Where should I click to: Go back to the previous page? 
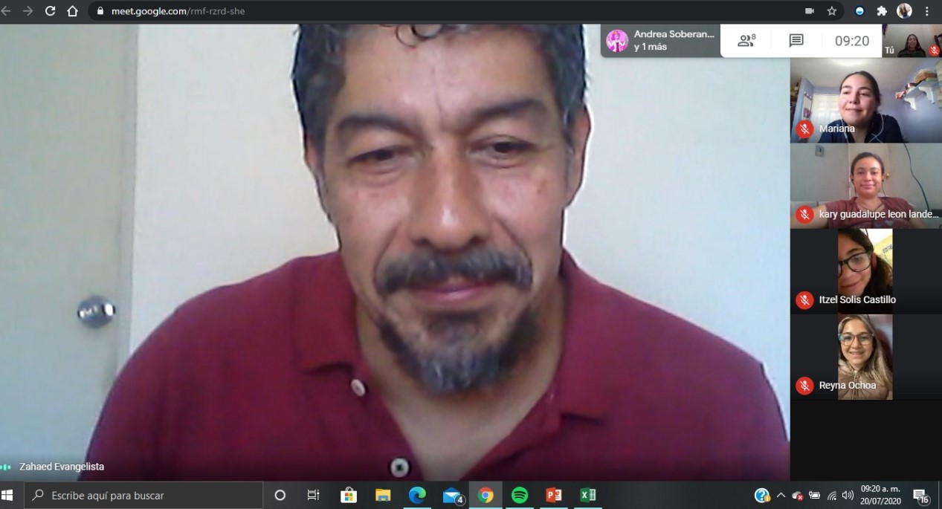click(7, 11)
